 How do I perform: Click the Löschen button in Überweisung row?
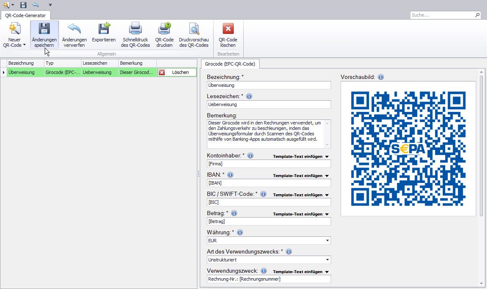tap(177, 72)
